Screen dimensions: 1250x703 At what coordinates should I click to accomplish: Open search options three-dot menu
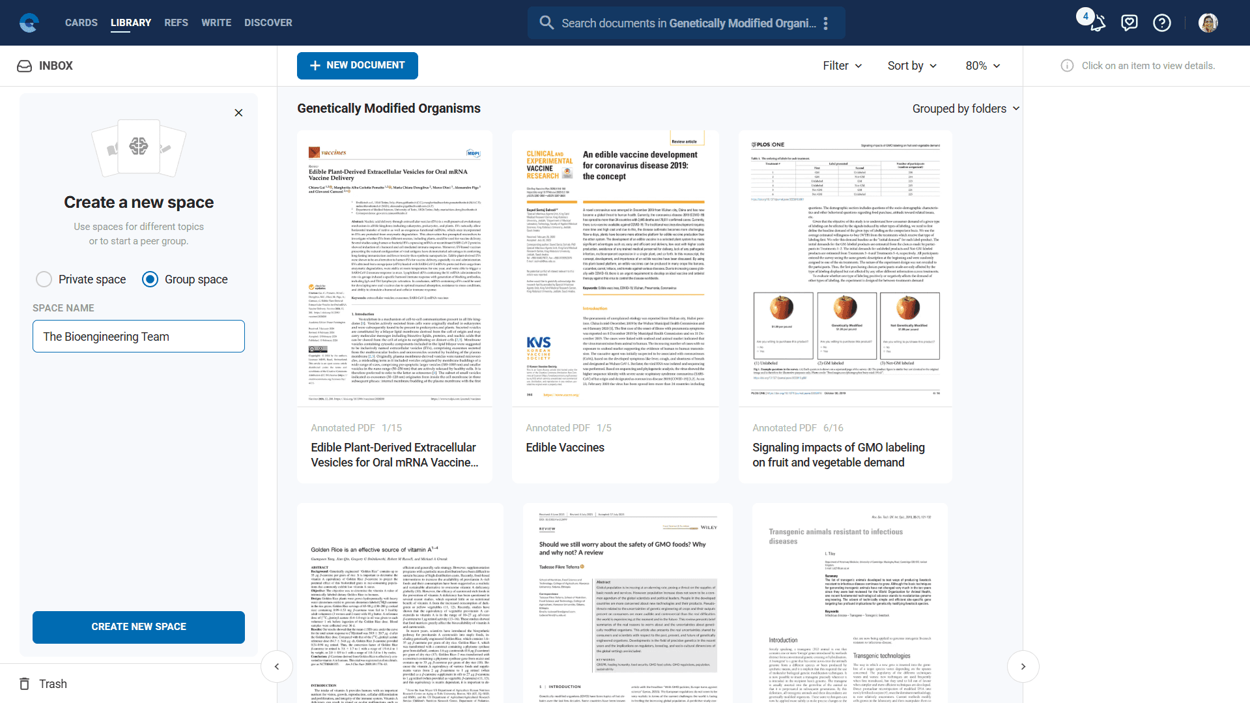coord(825,23)
